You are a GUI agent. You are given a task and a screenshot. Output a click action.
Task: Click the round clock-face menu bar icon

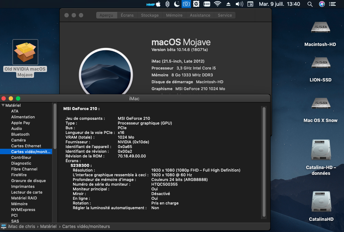click(196, 4)
